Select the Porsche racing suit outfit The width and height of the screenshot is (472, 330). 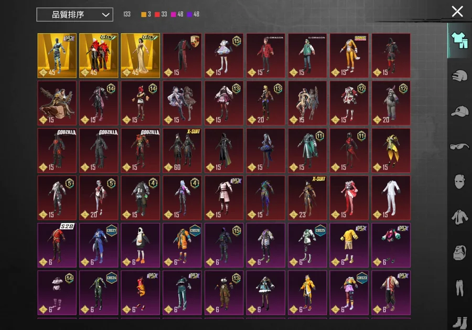point(182,56)
